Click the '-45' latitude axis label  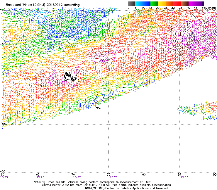3,44
